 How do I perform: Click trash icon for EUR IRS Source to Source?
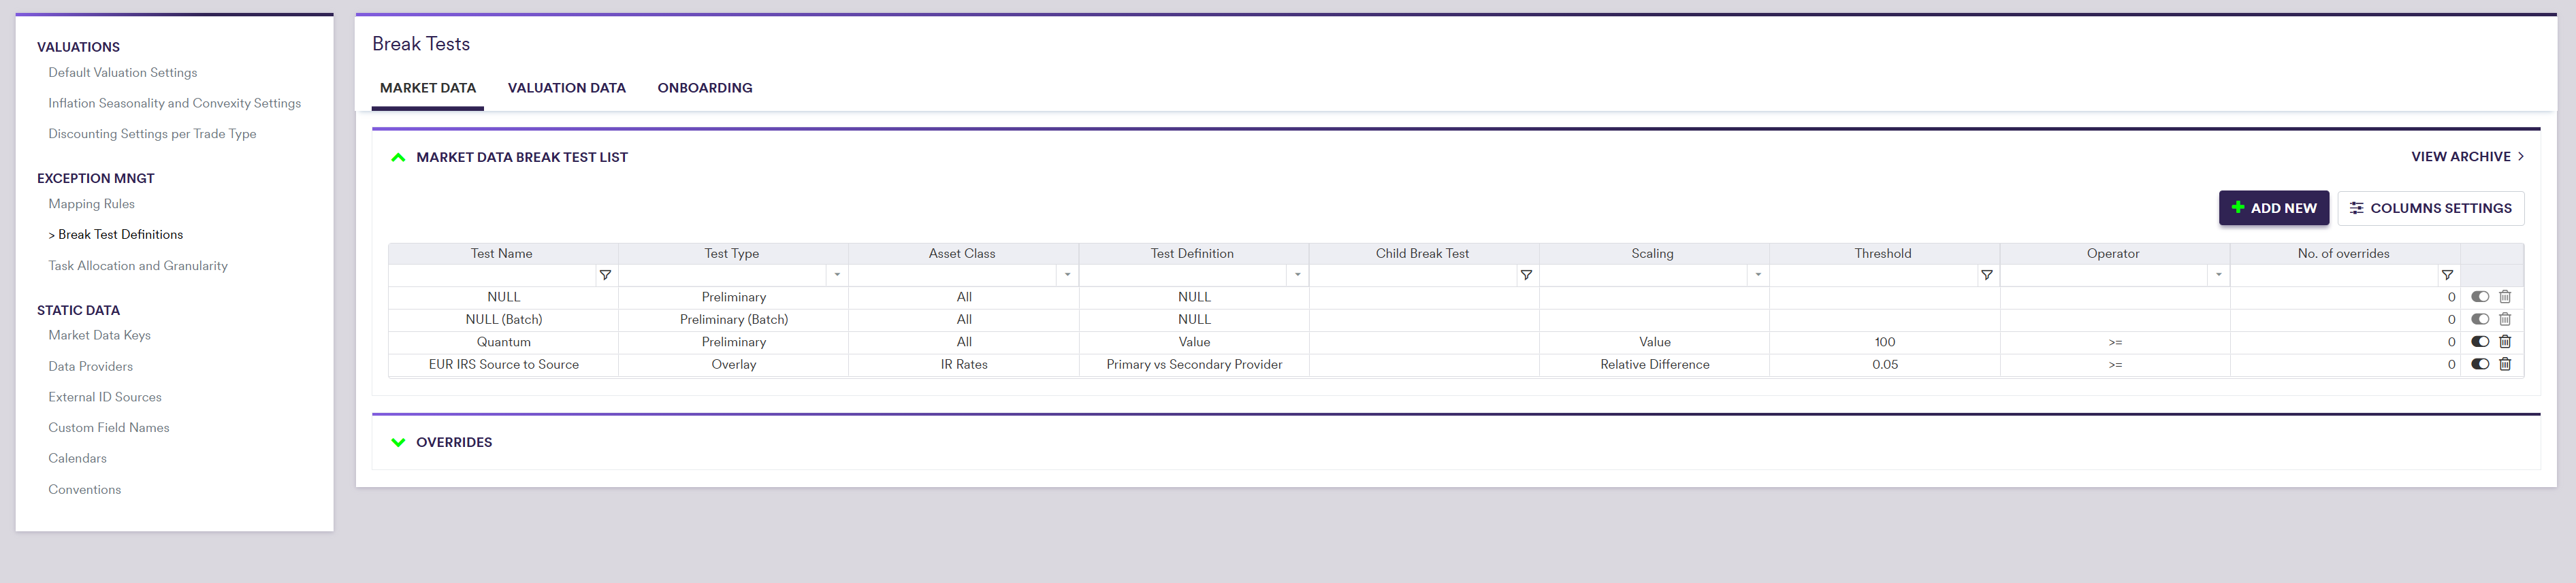click(x=2504, y=364)
